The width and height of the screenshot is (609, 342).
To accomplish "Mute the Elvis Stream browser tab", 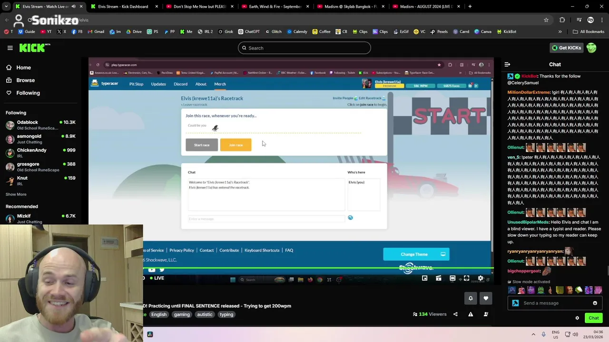I will [x=73, y=7].
